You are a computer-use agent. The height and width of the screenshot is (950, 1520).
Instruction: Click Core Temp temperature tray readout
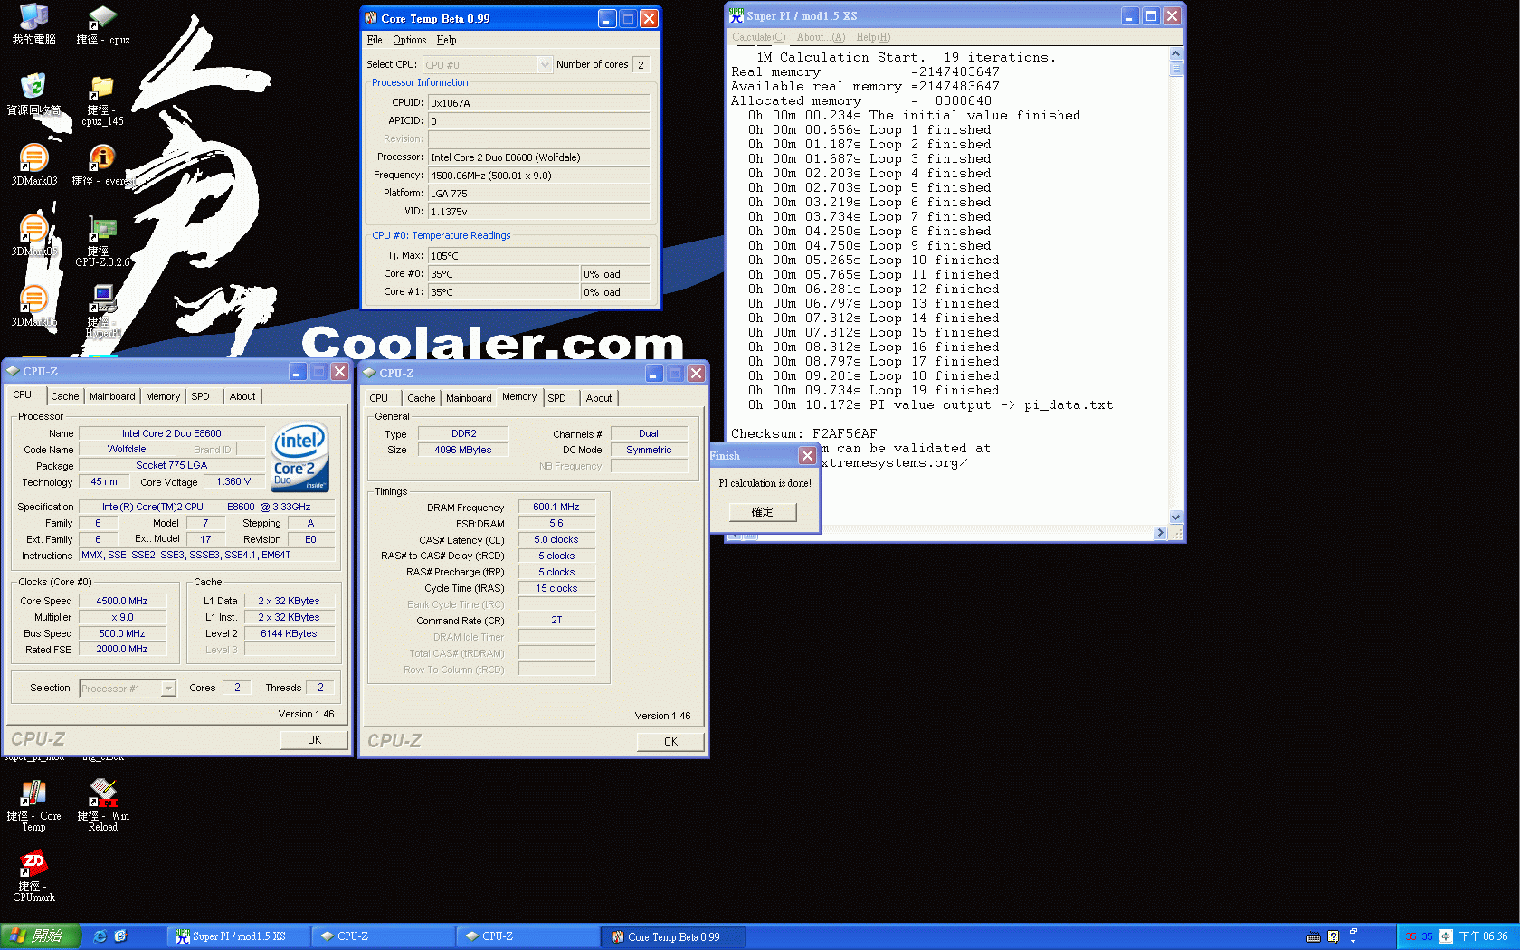(x=1418, y=936)
